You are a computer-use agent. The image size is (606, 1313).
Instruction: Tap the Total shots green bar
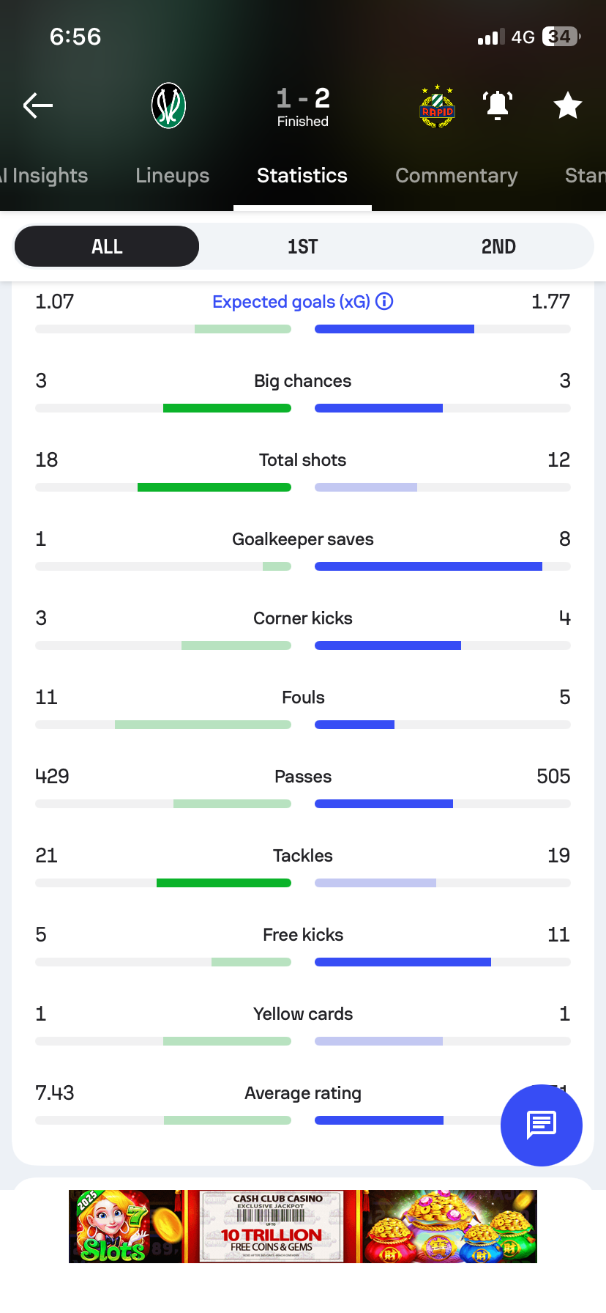214,487
